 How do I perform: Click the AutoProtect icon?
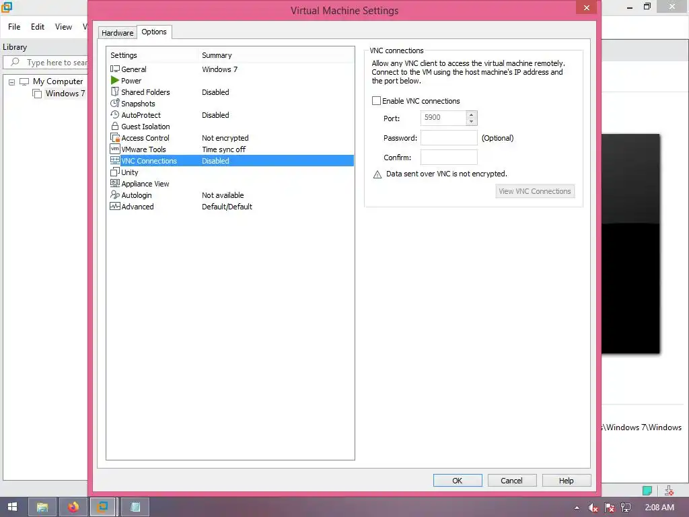[x=114, y=114]
